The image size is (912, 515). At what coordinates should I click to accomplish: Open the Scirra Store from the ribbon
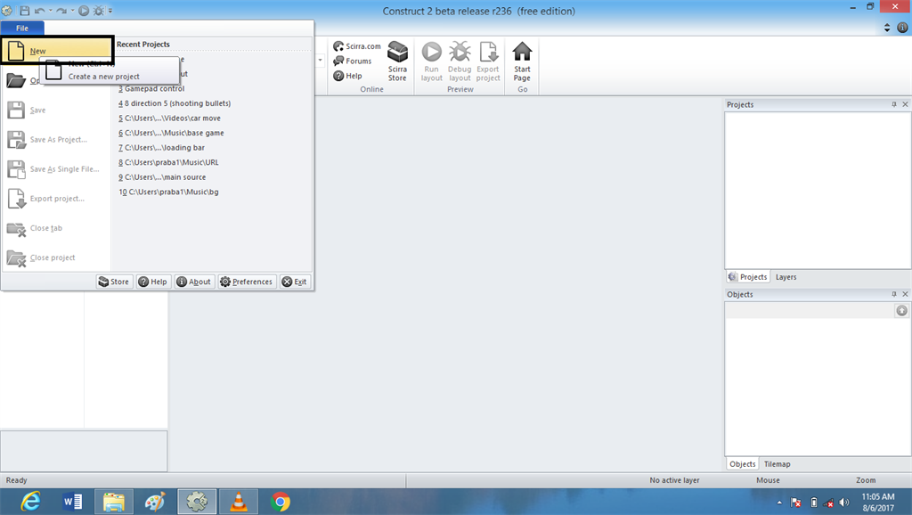point(397,61)
